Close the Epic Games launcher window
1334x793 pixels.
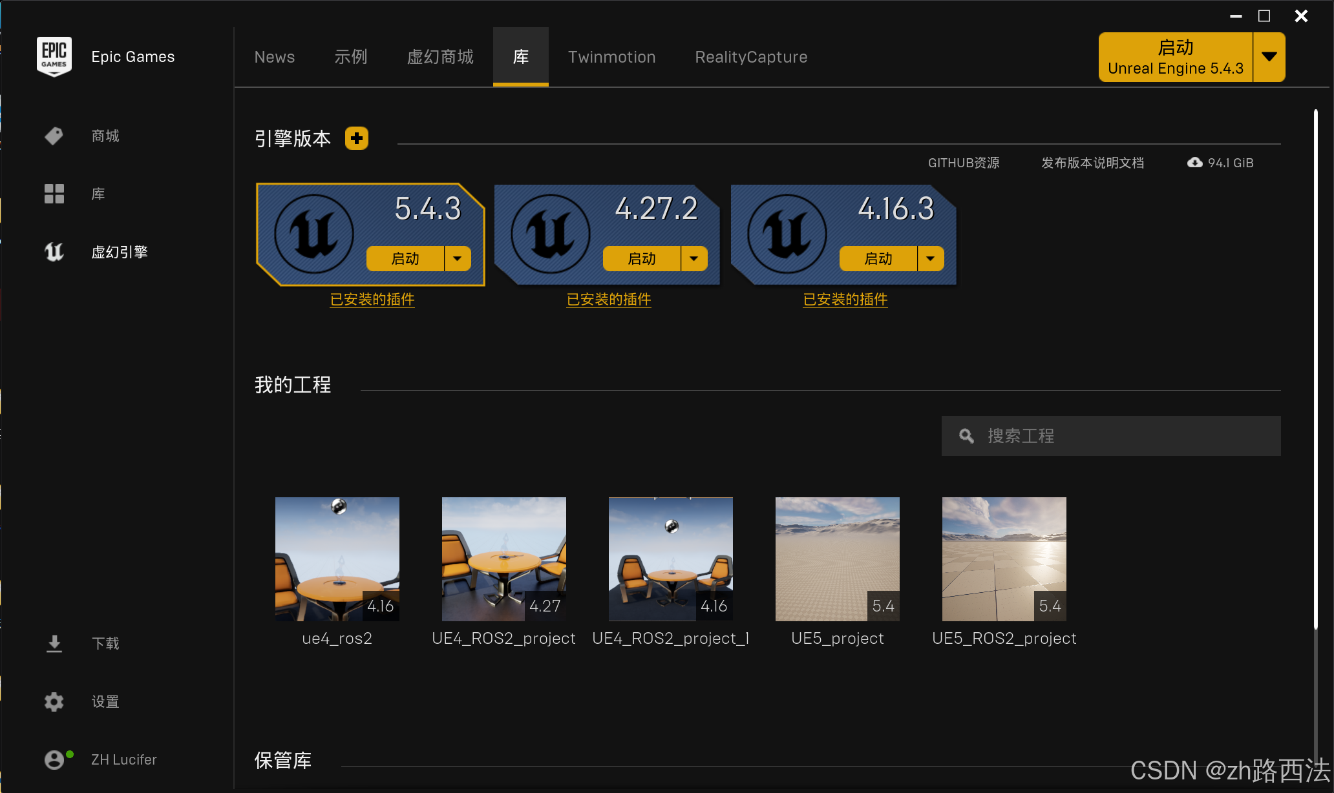point(1301,16)
